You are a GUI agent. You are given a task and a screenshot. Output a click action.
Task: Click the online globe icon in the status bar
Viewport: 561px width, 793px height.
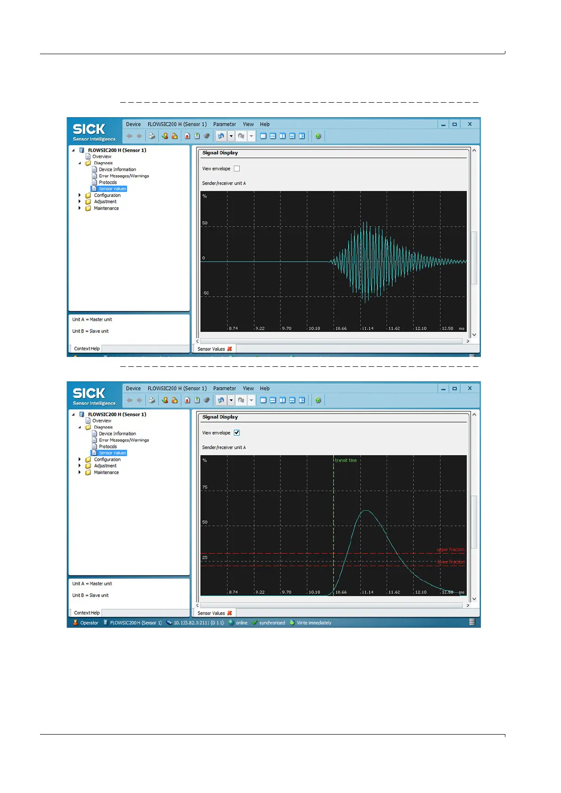231,623
